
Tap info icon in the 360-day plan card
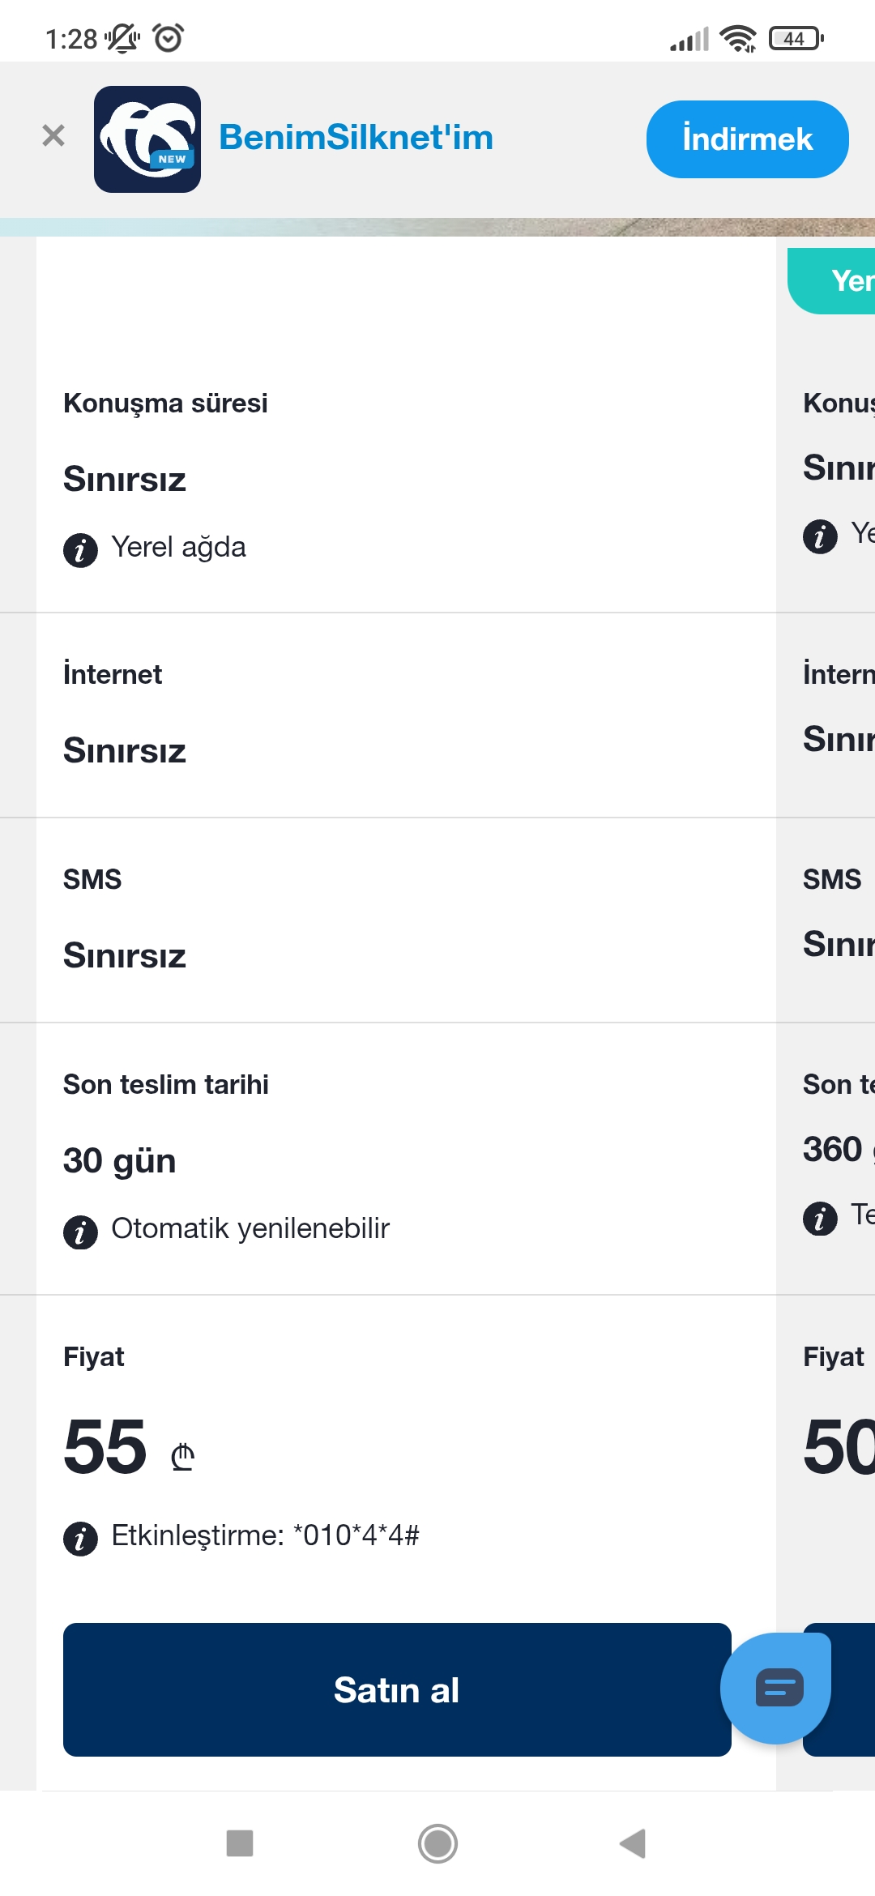pos(820,1218)
